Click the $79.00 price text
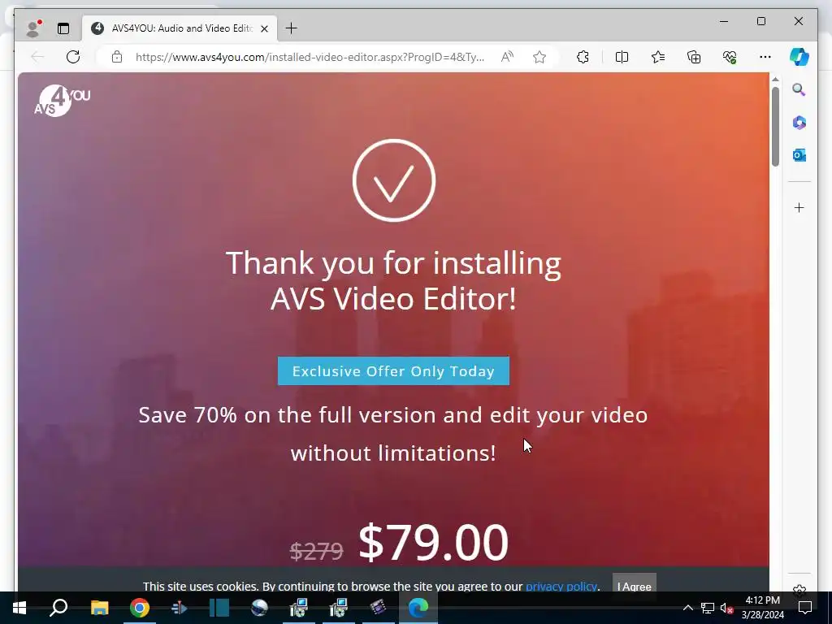 tap(434, 542)
